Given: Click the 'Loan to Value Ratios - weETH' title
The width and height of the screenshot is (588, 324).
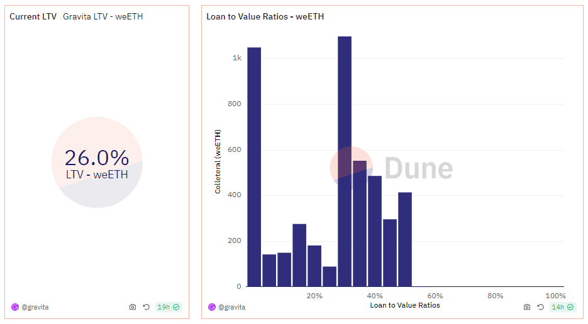Looking at the screenshot, I should pos(265,16).
